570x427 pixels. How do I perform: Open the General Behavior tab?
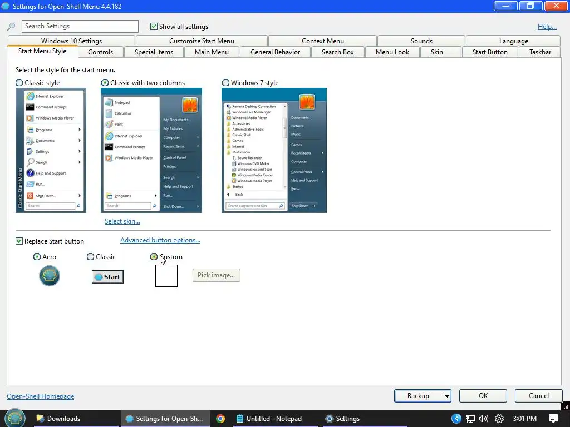pos(275,52)
